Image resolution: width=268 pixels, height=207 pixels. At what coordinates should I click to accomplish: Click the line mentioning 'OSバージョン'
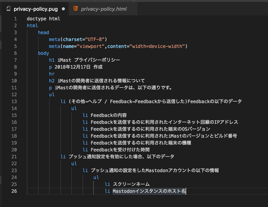146,129
